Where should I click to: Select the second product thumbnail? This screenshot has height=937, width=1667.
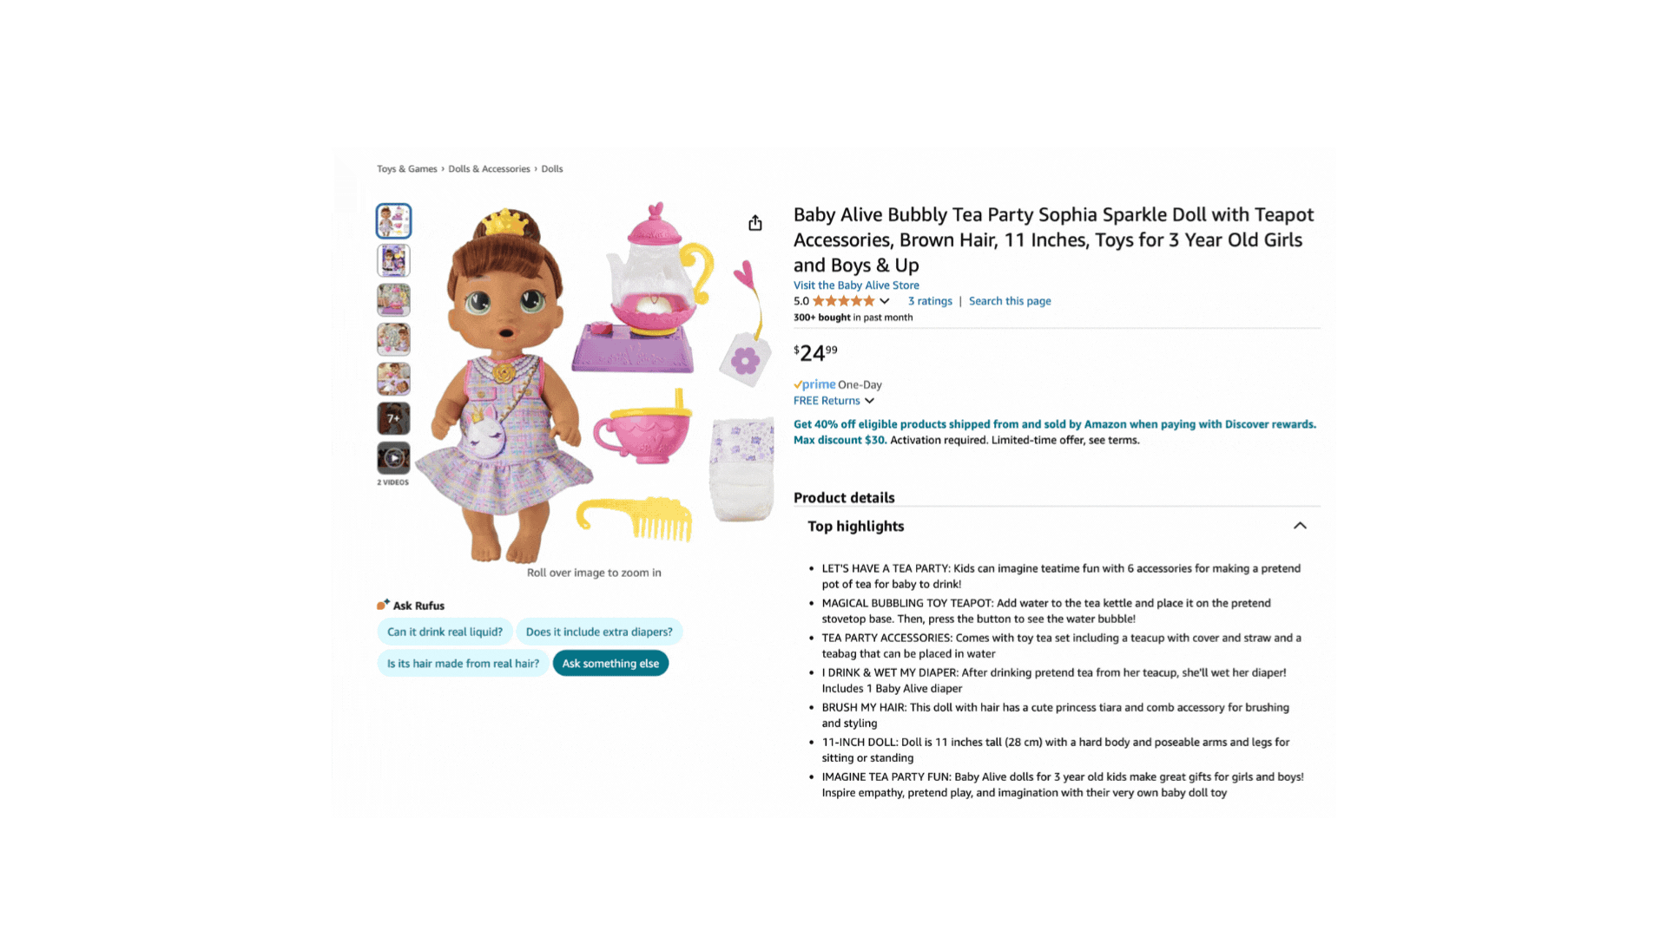tap(393, 260)
